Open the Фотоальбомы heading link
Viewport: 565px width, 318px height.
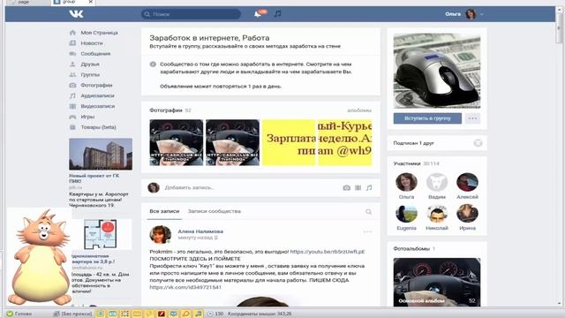tap(411, 249)
